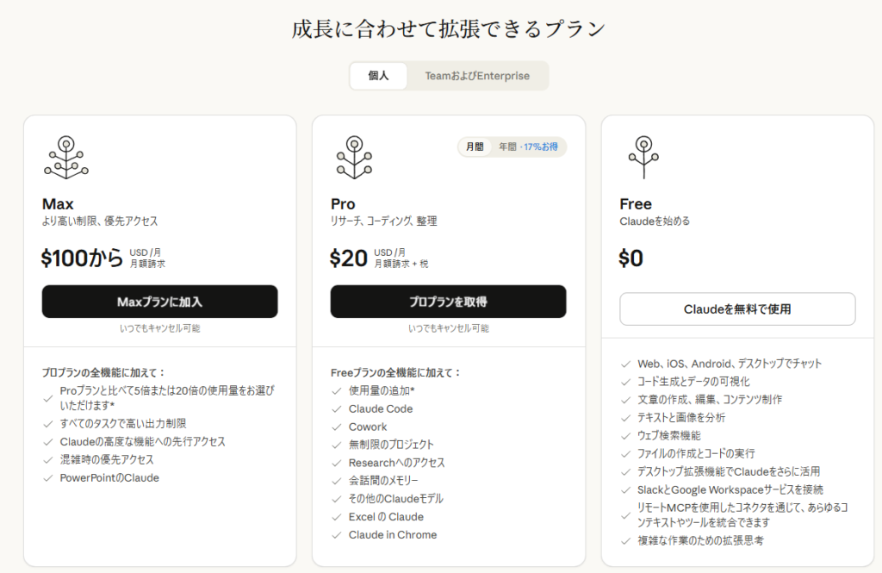The image size is (882, 573).
Task: Switch billing to 年間 17%お得
Action: pyautogui.click(x=528, y=147)
